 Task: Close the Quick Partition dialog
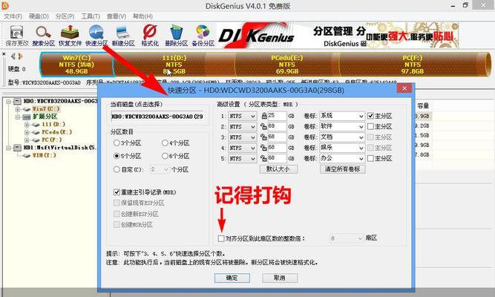click(404, 88)
